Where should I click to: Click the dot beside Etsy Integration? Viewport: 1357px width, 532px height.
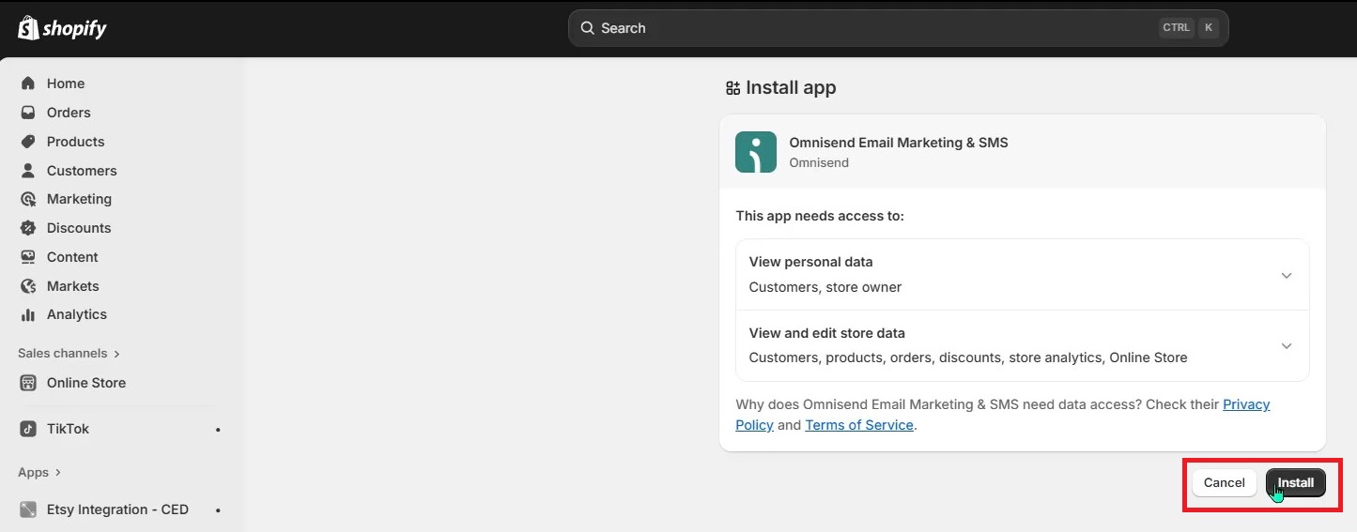(218, 510)
